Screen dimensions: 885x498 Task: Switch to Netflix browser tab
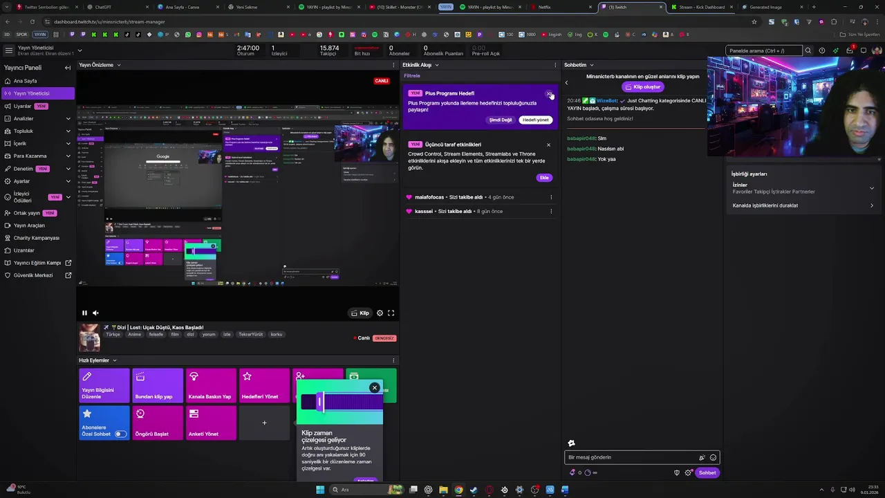560,7
